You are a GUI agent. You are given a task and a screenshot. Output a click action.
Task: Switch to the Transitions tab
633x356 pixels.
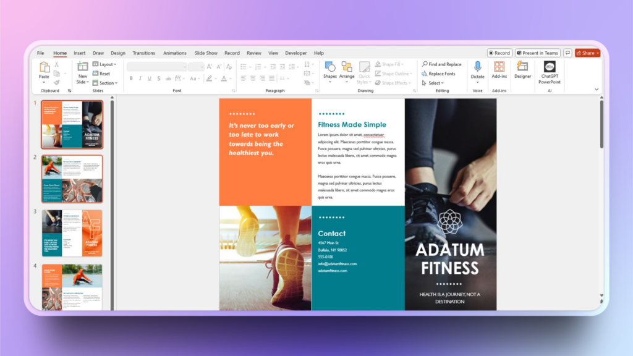pos(144,53)
